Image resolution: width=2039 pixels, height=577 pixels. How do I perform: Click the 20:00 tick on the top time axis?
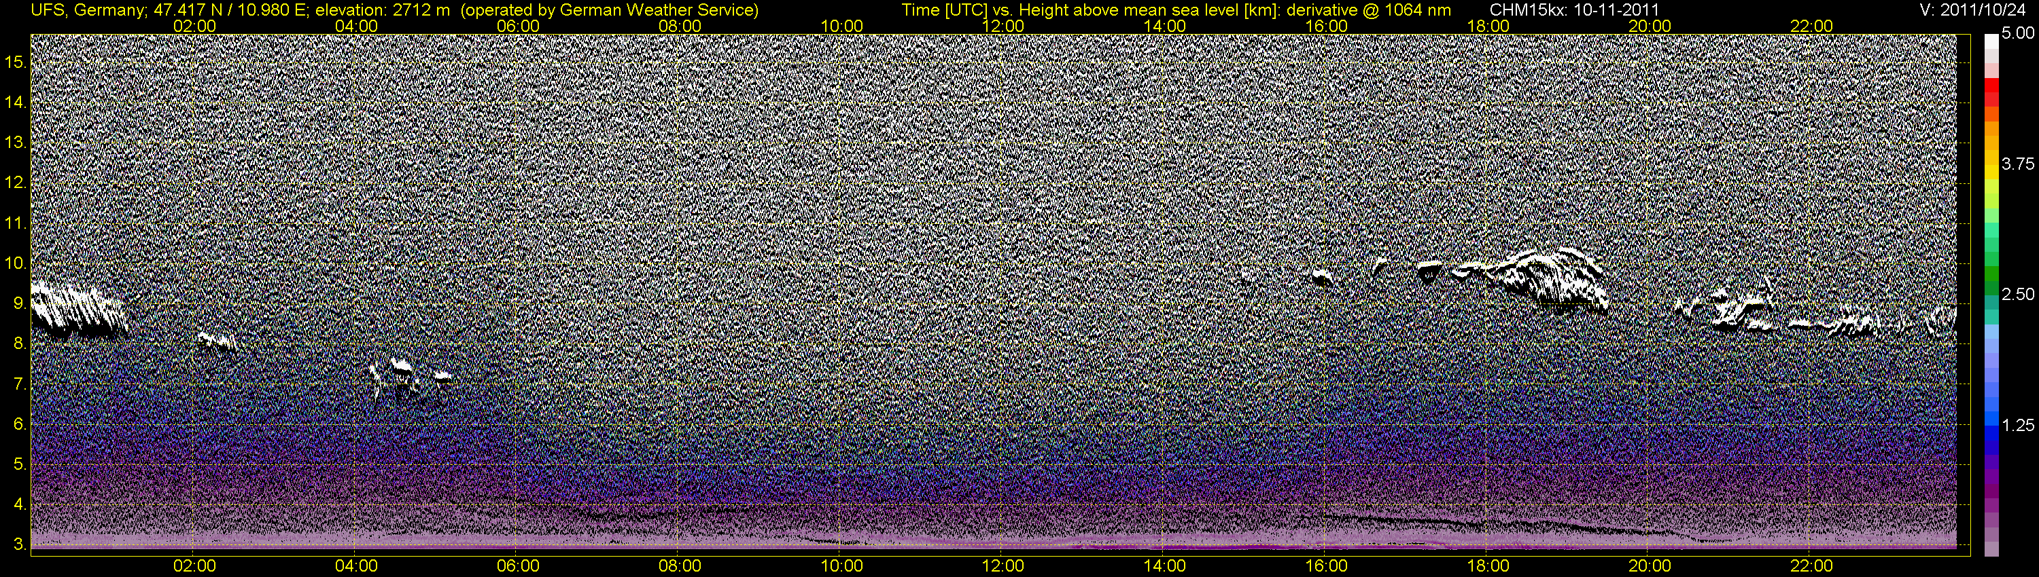point(1650,26)
